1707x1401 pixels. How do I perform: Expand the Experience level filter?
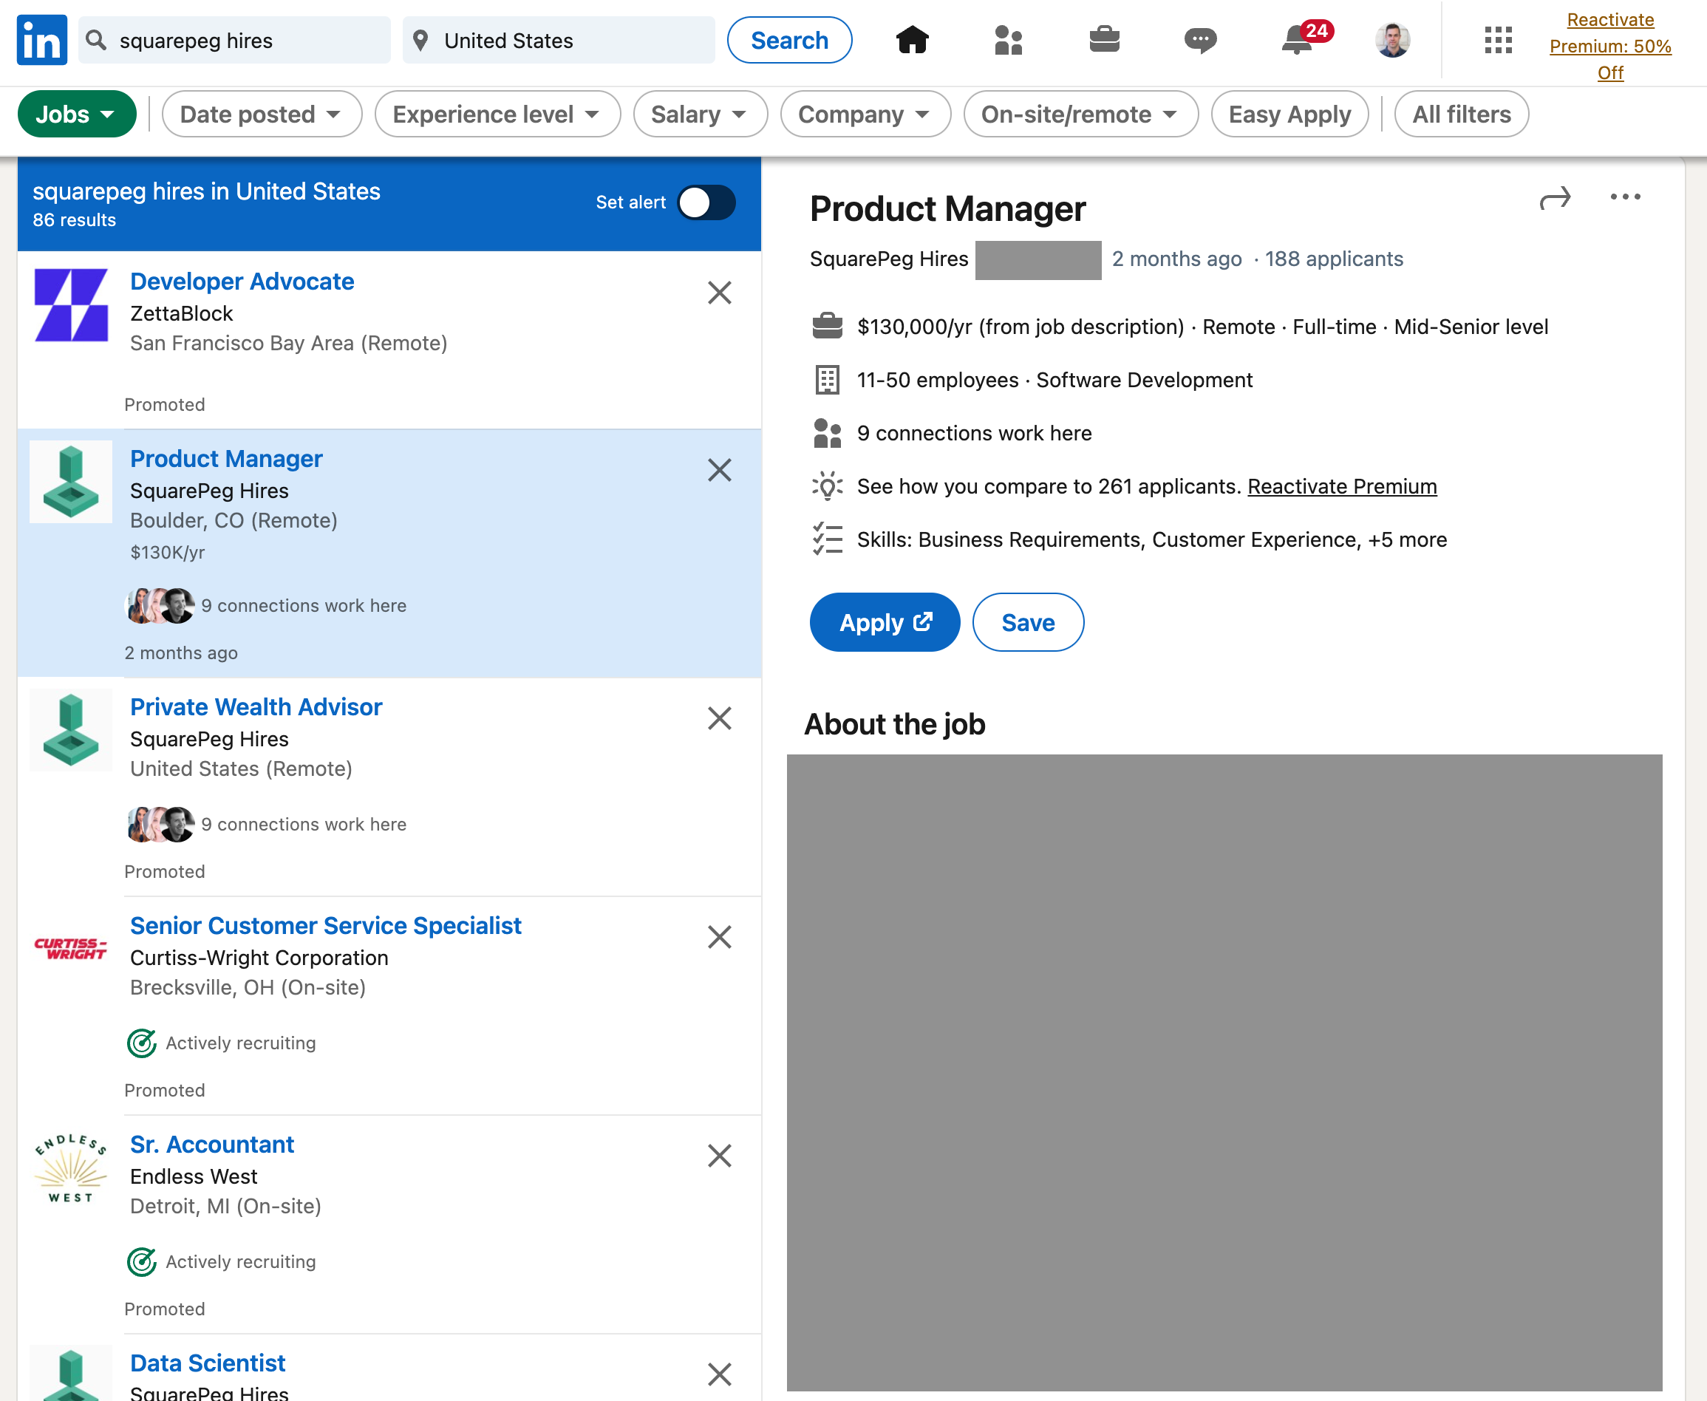pos(497,114)
